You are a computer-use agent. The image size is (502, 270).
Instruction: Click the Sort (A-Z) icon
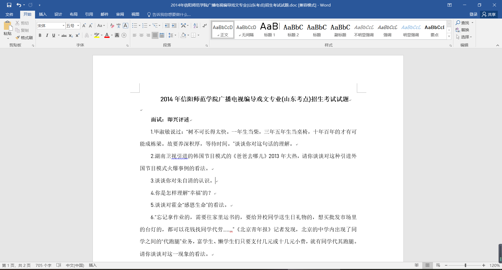click(196, 26)
